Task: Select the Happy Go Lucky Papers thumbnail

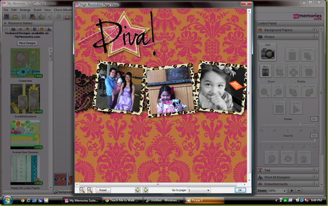Action: (x=25, y=170)
